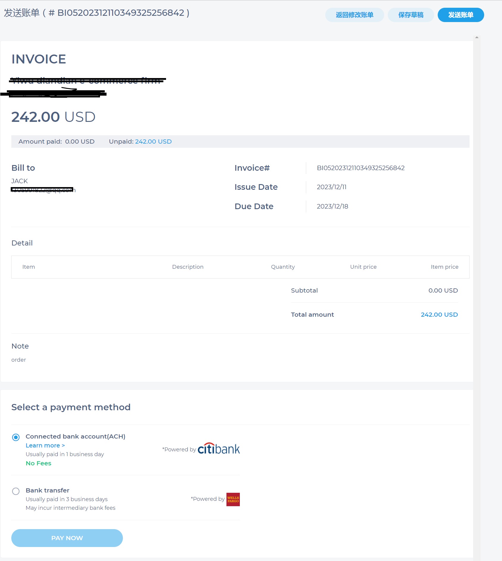Click the PAY NOW button
Viewport: 502px width, 561px height.
coord(67,538)
